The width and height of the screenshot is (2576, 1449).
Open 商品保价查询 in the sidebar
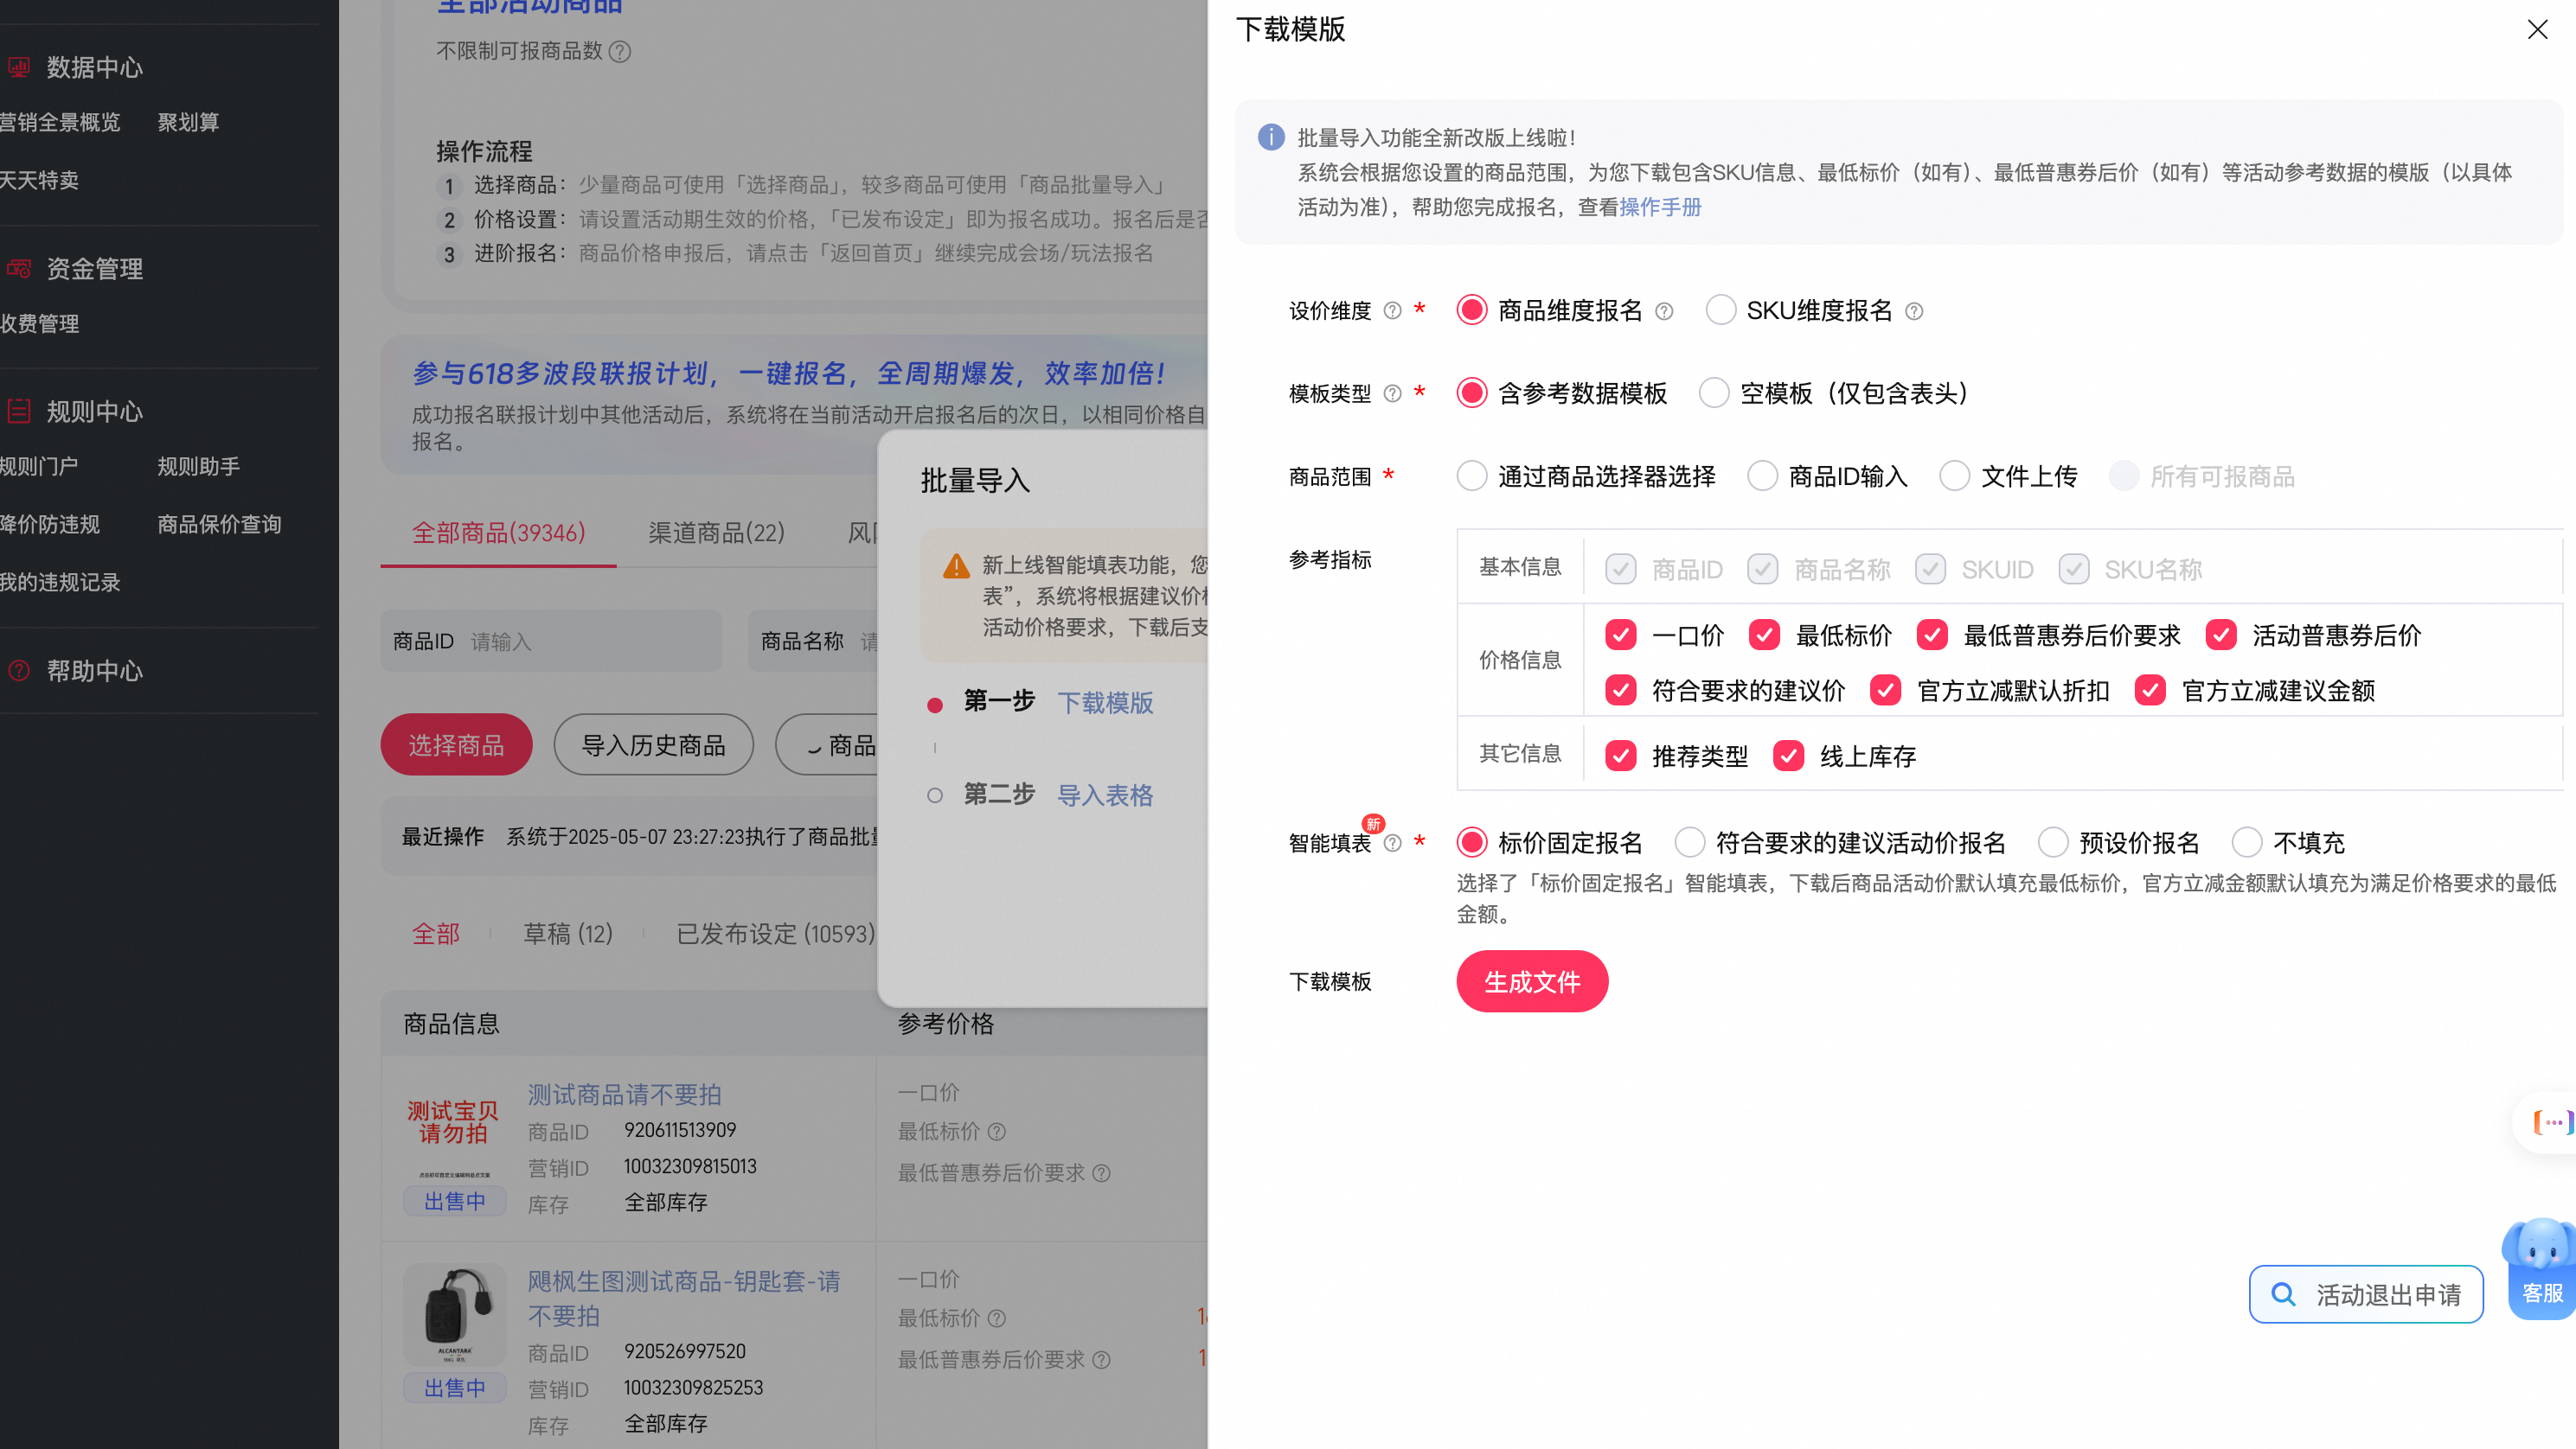click(220, 525)
